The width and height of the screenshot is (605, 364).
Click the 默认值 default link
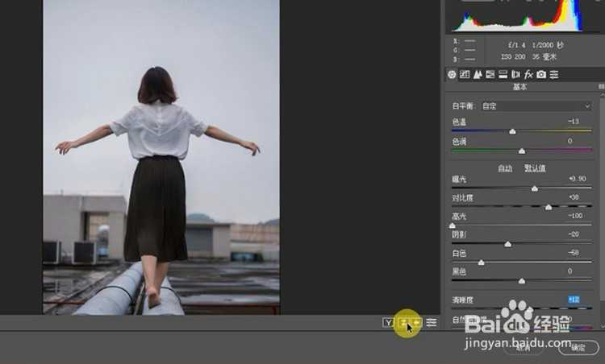535,168
